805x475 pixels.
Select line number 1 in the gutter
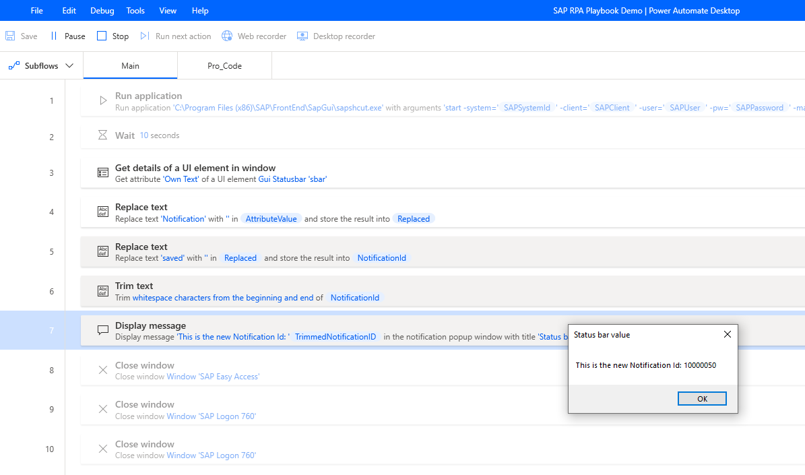click(x=51, y=100)
